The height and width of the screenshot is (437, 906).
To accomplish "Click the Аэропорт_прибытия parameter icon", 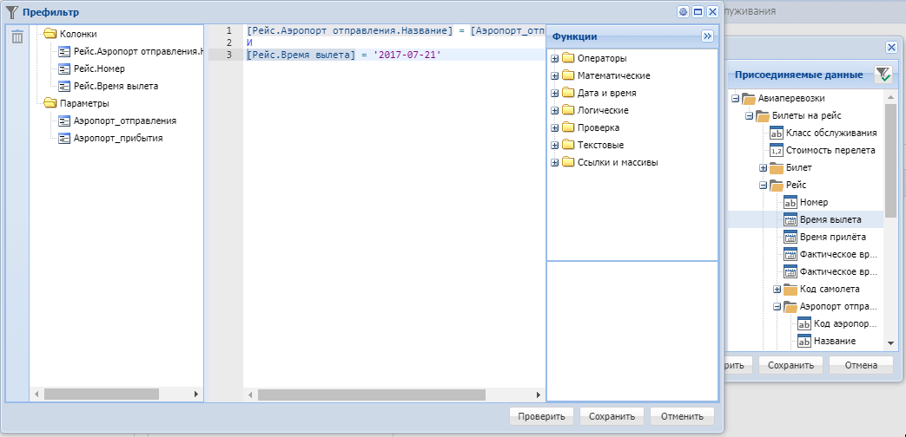I will pos(64,138).
